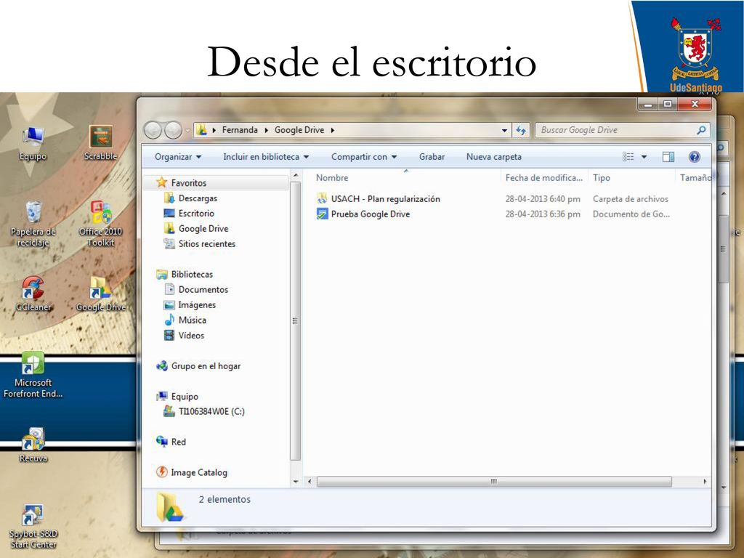This screenshot has height=558, width=744.
Task: Click the horizontal scrollbar in file list
Action: pyautogui.click(x=494, y=482)
